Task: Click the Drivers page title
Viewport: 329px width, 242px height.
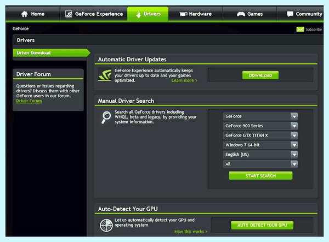Action: (26, 40)
